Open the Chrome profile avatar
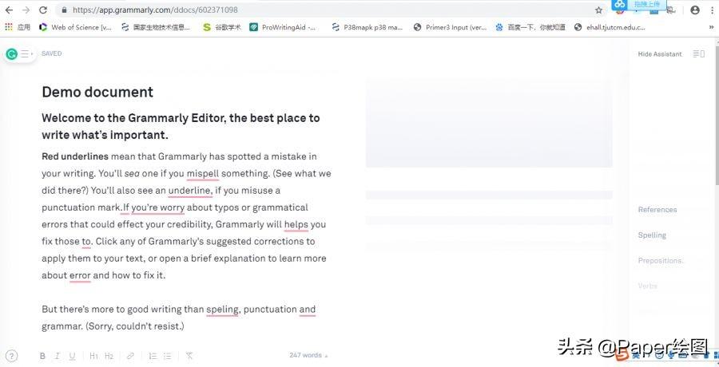Image resolution: width=719 pixels, height=367 pixels. (695, 10)
